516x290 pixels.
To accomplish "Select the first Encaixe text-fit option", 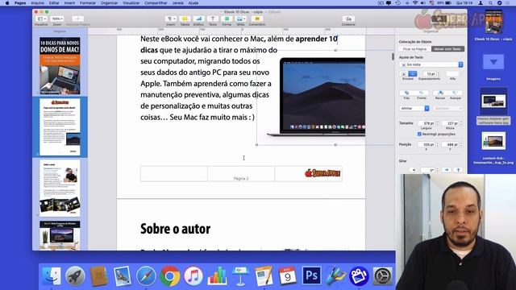I will pyautogui.click(x=404, y=74).
